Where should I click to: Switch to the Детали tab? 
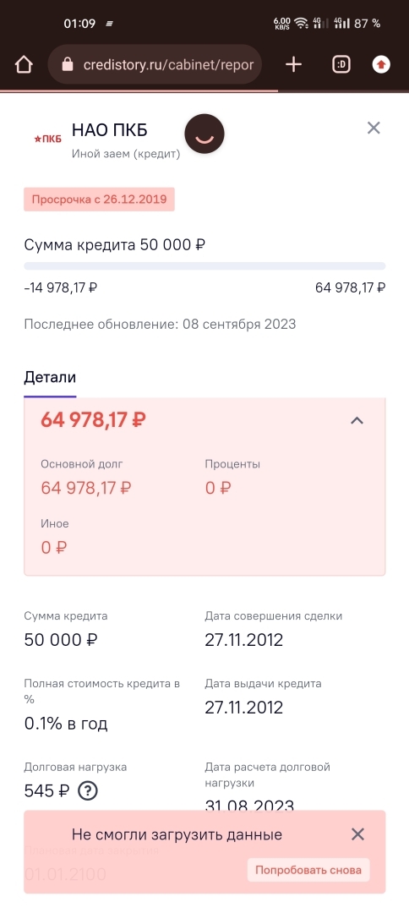coord(50,377)
